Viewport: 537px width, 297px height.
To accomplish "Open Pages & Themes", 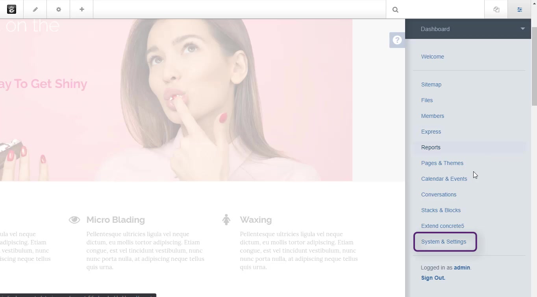I will (x=442, y=163).
